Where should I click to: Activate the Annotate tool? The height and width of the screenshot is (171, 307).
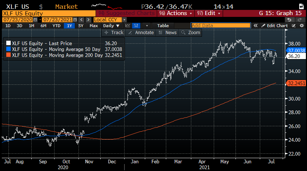pos(141,33)
